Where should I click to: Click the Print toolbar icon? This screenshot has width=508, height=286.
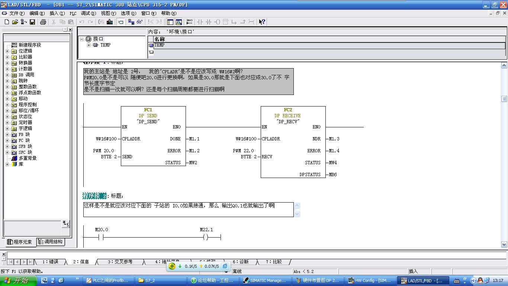tap(43, 22)
